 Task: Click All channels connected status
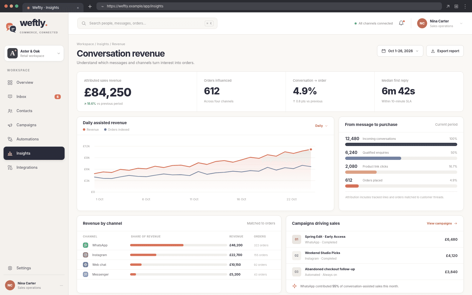(x=373, y=24)
